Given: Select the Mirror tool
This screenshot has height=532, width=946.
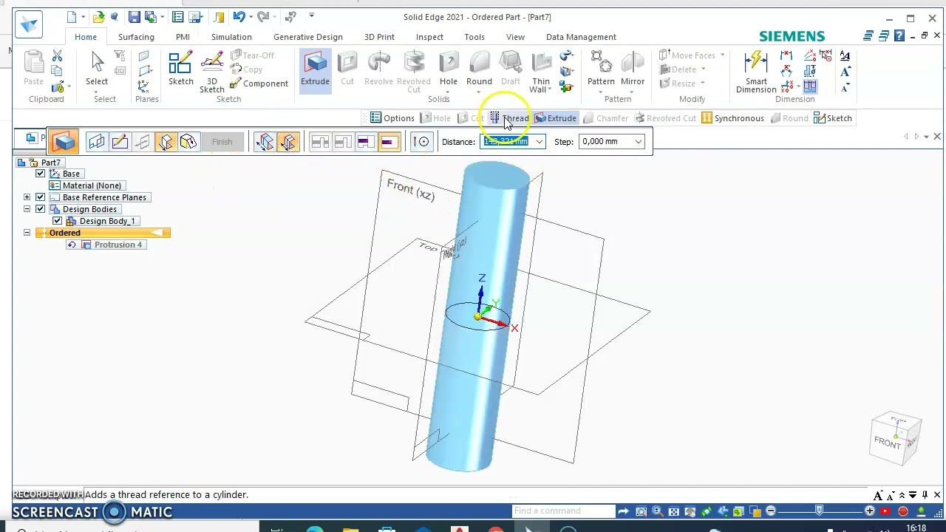Looking at the screenshot, I should [x=633, y=69].
